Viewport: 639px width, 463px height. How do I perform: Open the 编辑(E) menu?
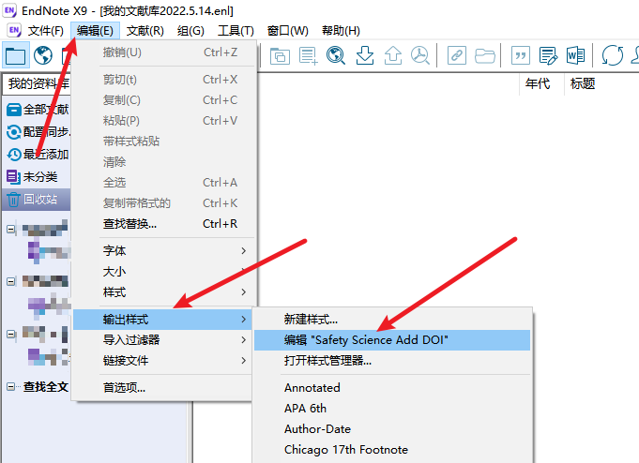[95, 31]
